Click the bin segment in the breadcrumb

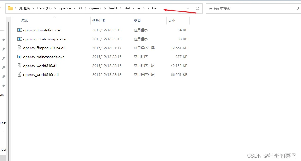(x=155, y=8)
